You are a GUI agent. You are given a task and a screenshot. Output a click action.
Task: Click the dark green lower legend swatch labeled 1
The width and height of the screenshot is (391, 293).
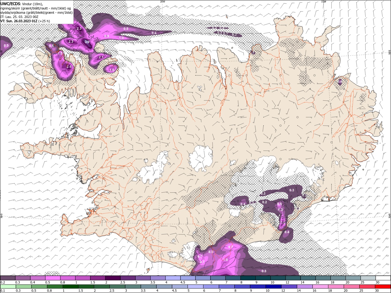click(70, 287)
